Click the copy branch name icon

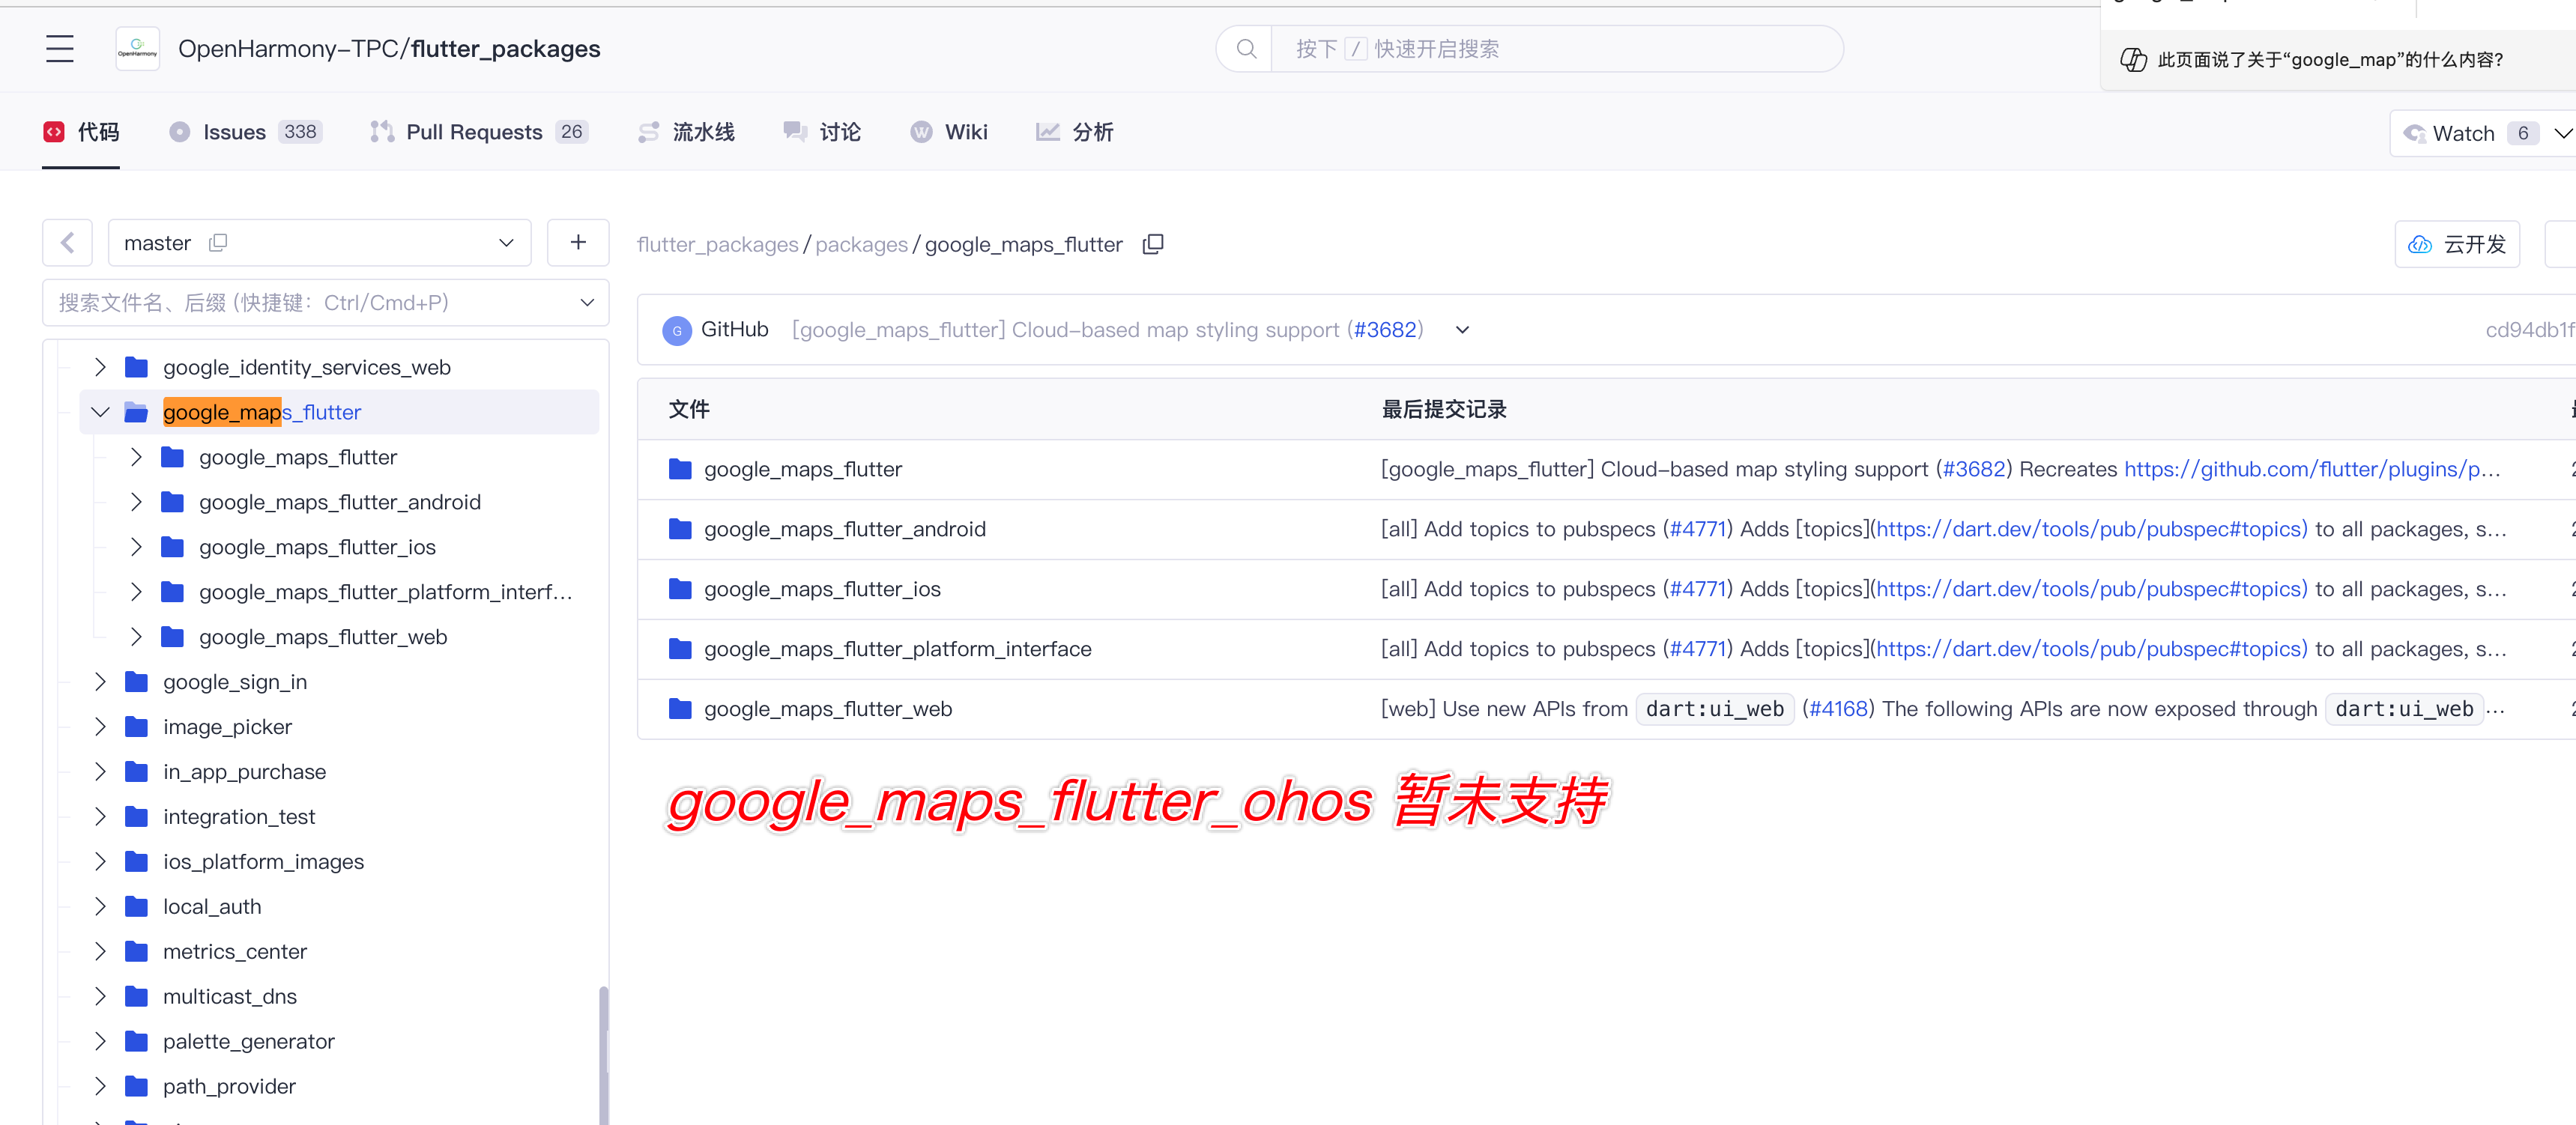217,242
